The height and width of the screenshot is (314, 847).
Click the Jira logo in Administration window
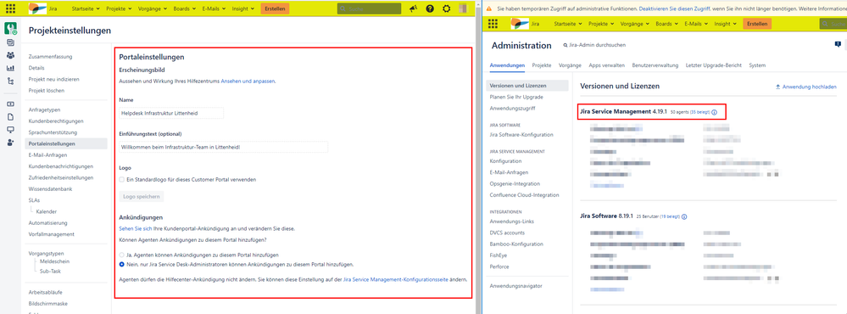coord(526,24)
